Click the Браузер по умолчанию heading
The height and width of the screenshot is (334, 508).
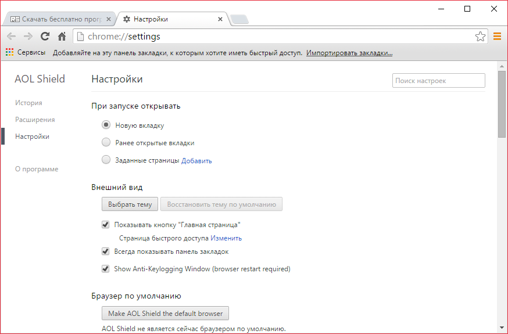tap(136, 296)
